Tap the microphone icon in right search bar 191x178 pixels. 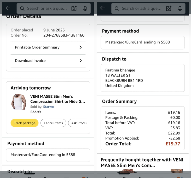(180, 8)
